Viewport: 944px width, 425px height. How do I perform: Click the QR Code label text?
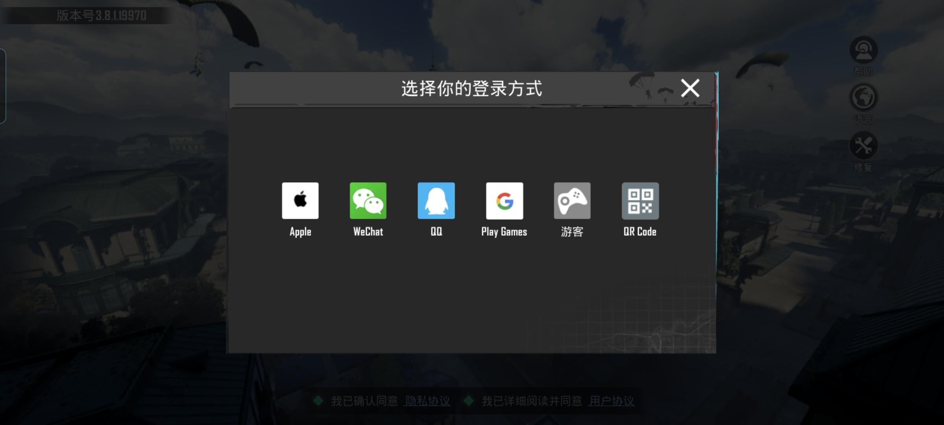pyautogui.click(x=640, y=231)
